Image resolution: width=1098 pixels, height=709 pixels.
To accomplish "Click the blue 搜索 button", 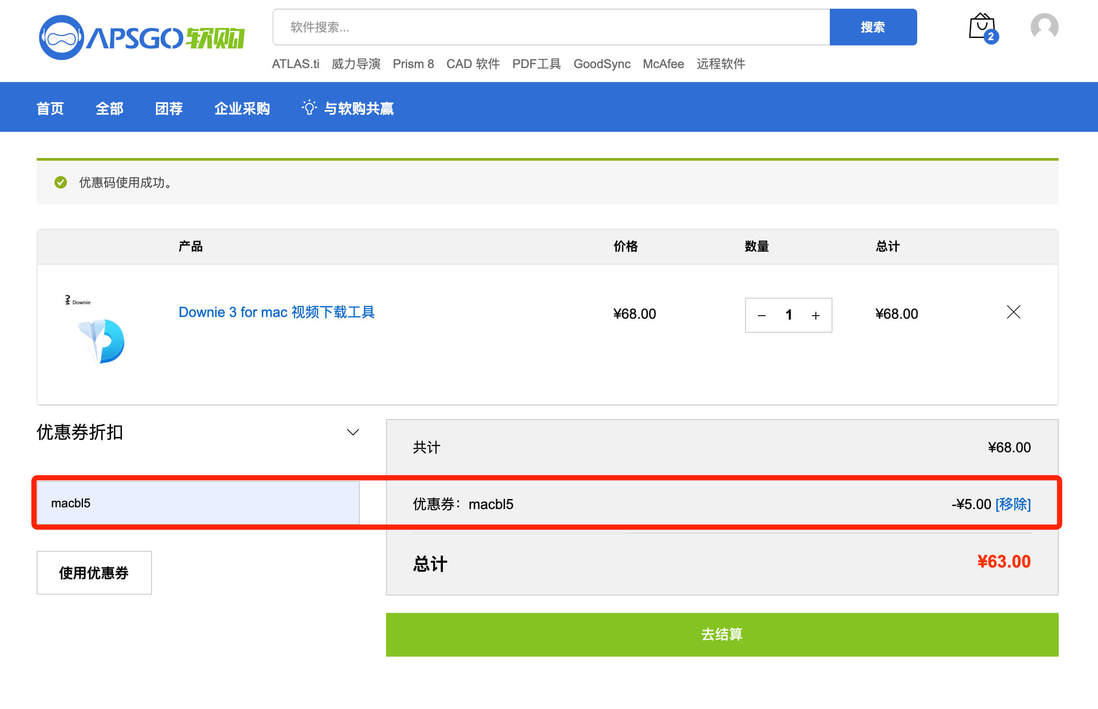I will coord(873,27).
